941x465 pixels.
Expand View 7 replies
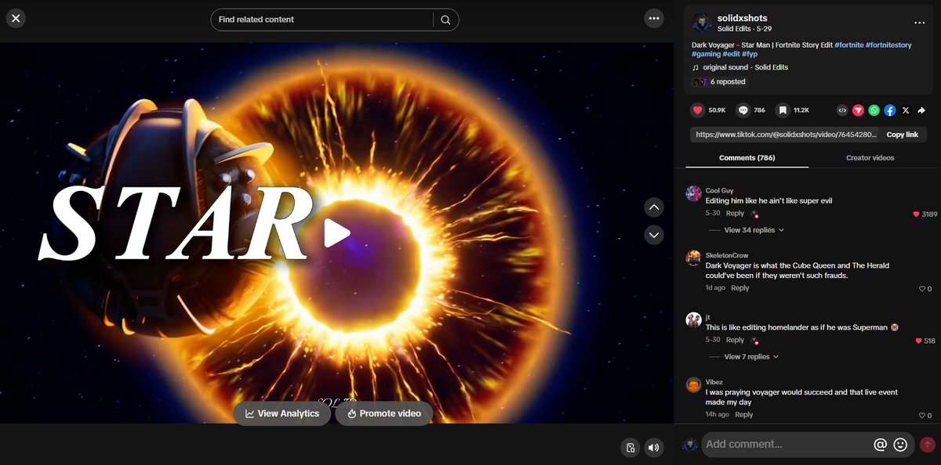point(751,357)
